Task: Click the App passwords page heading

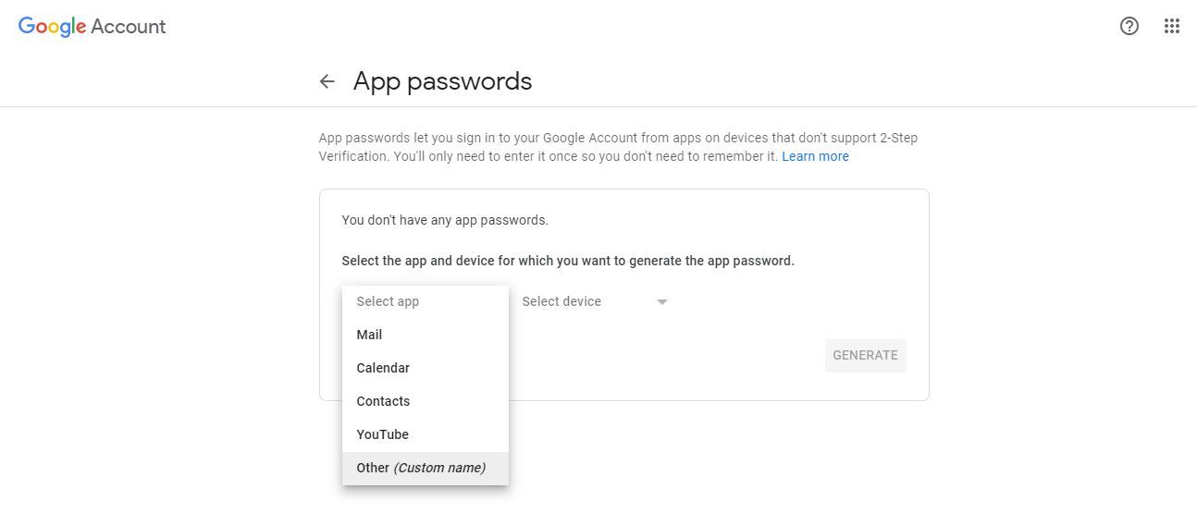Action: click(442, 81)
